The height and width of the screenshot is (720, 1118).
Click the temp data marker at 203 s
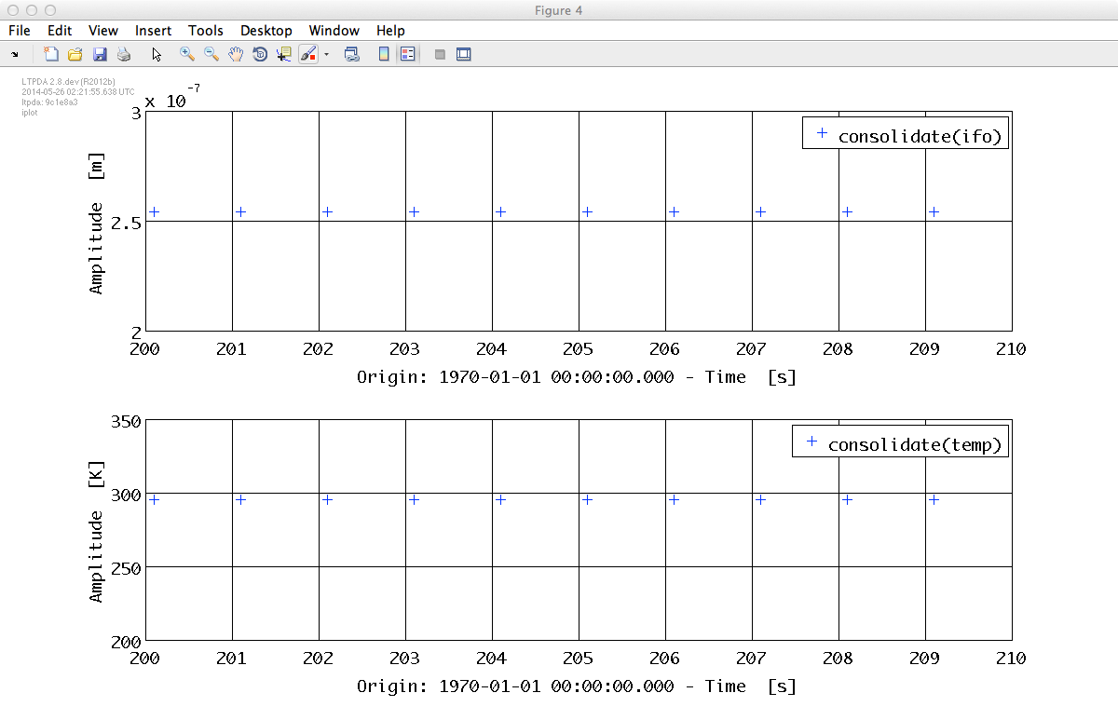414,499
